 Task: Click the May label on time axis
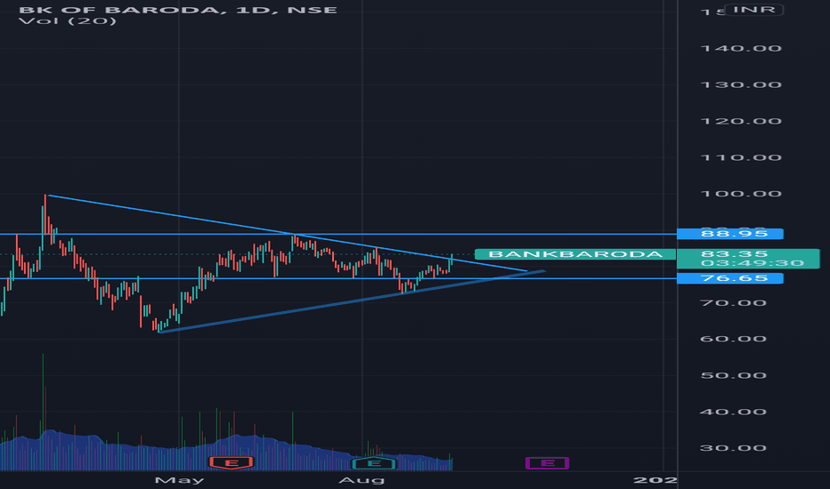coord(179,480)
